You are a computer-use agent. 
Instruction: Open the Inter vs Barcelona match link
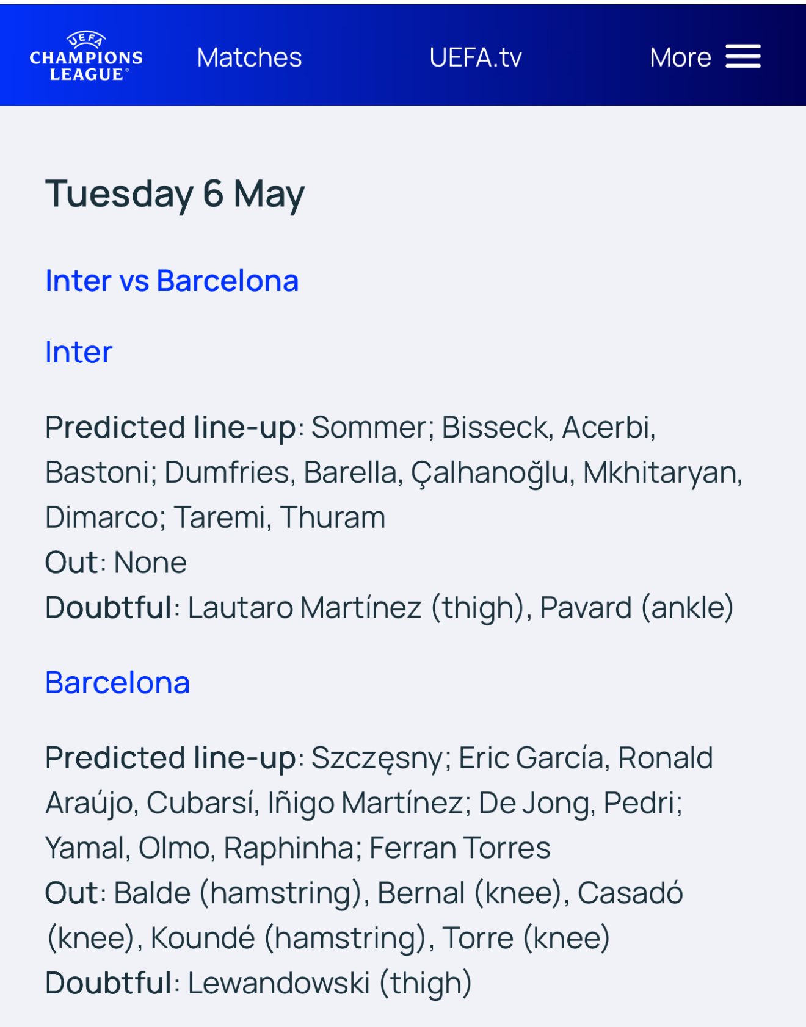coord(172,281)
